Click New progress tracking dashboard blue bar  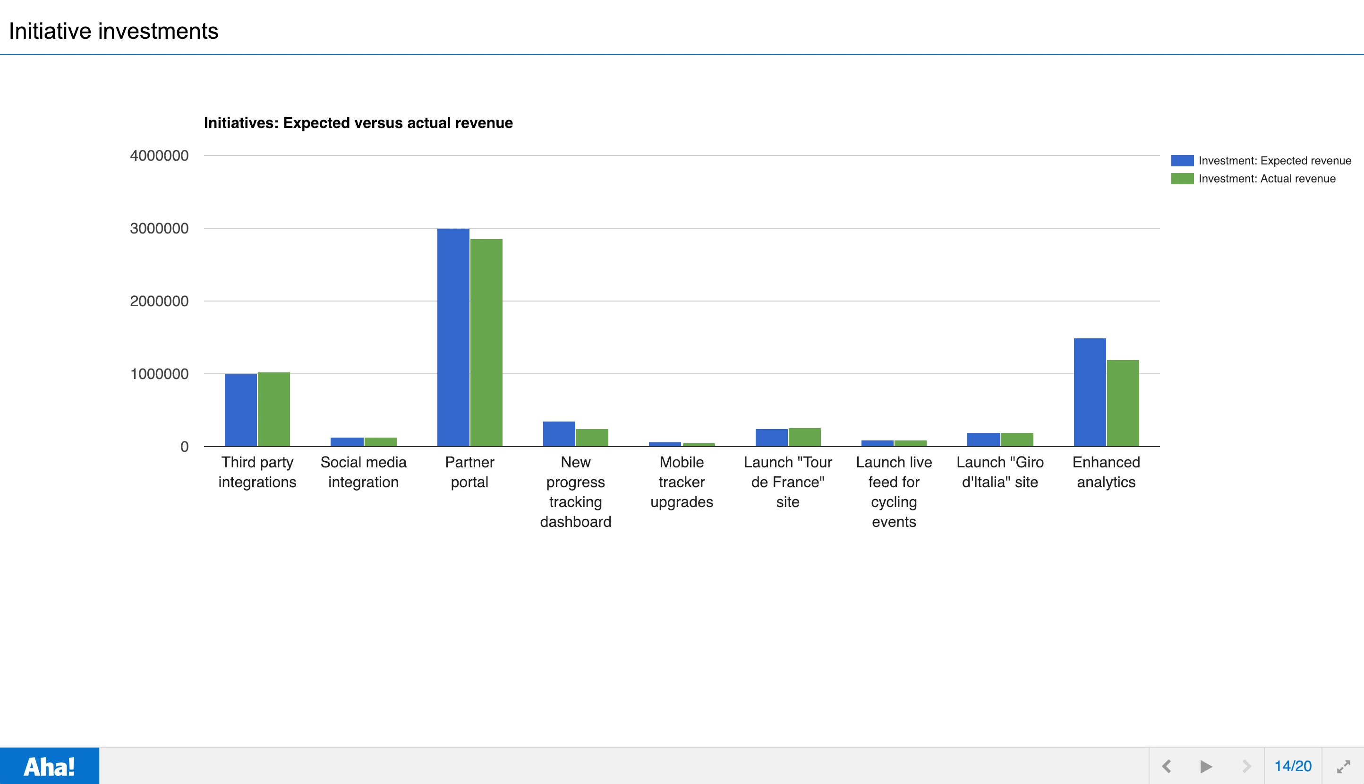pyautogui.click(x=559, y=433)
